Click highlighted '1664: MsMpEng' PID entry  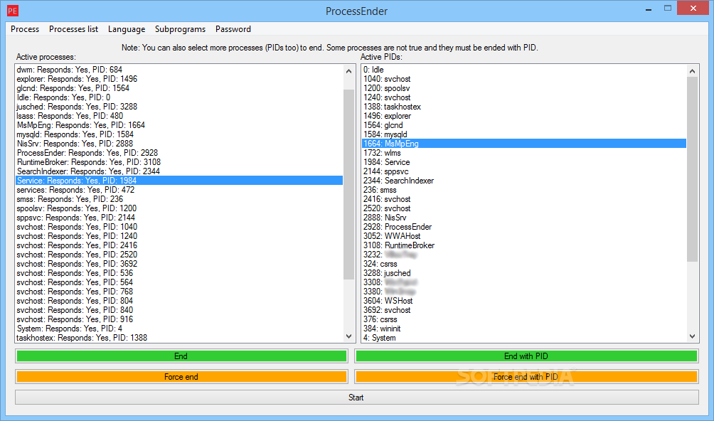[x=524, y=144]
